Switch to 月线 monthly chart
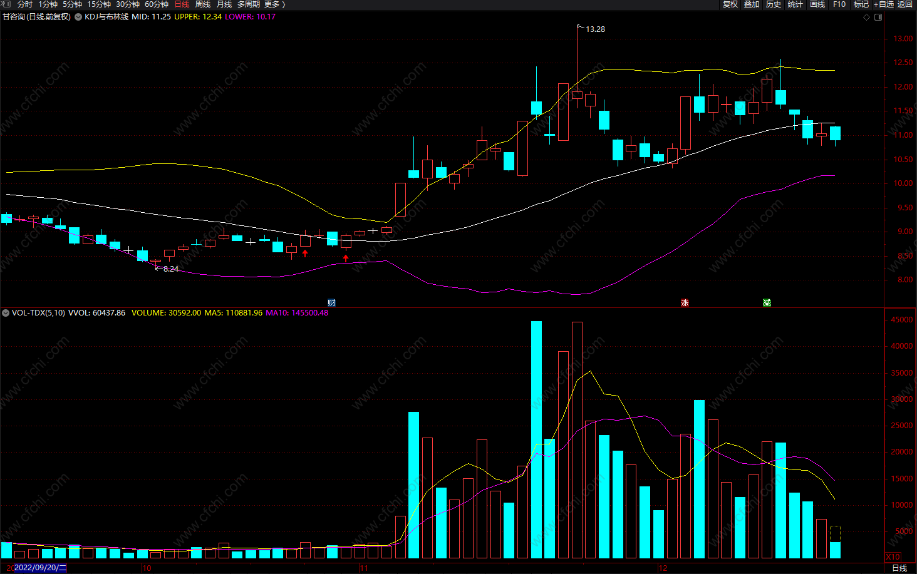 [x=224, y=4]
